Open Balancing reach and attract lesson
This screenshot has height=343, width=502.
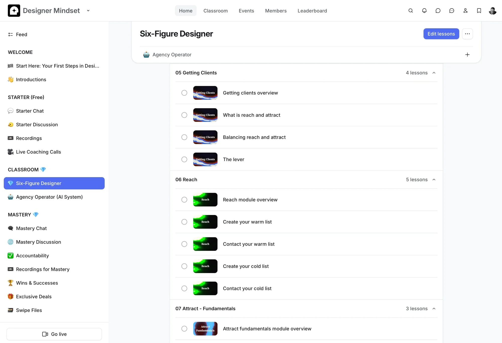(x=306, y=137)
